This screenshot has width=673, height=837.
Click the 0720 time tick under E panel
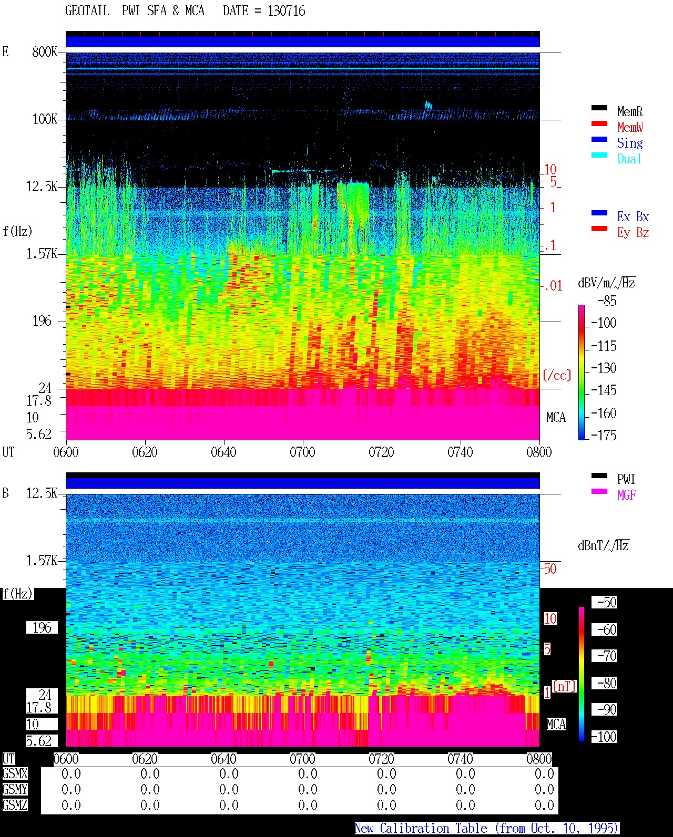click(x=381, y=452)
